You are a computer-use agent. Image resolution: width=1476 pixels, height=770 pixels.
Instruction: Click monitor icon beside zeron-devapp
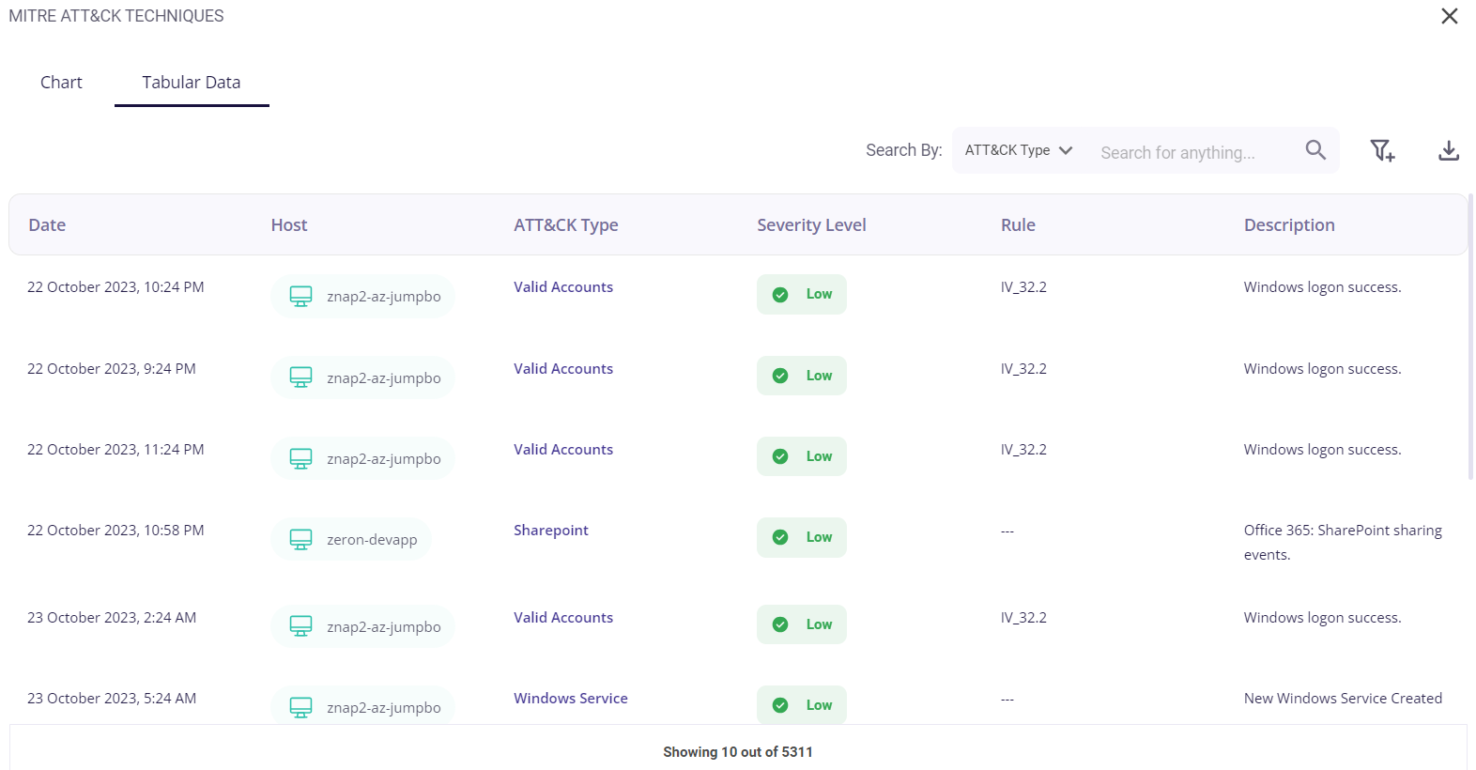[300, 540]
